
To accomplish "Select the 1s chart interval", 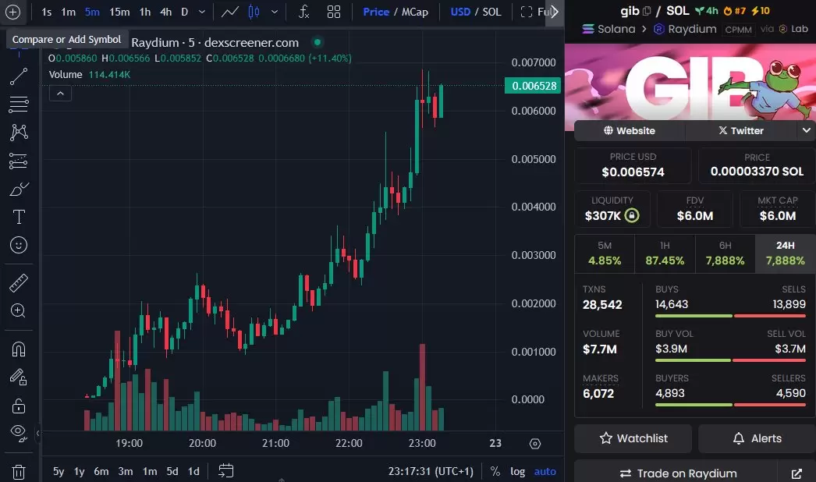I will pyautogui.click(x=46, y=12).
